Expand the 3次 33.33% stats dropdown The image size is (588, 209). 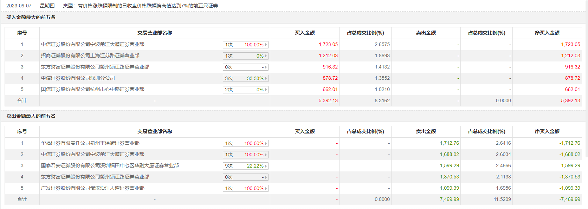tap(245, 78)
